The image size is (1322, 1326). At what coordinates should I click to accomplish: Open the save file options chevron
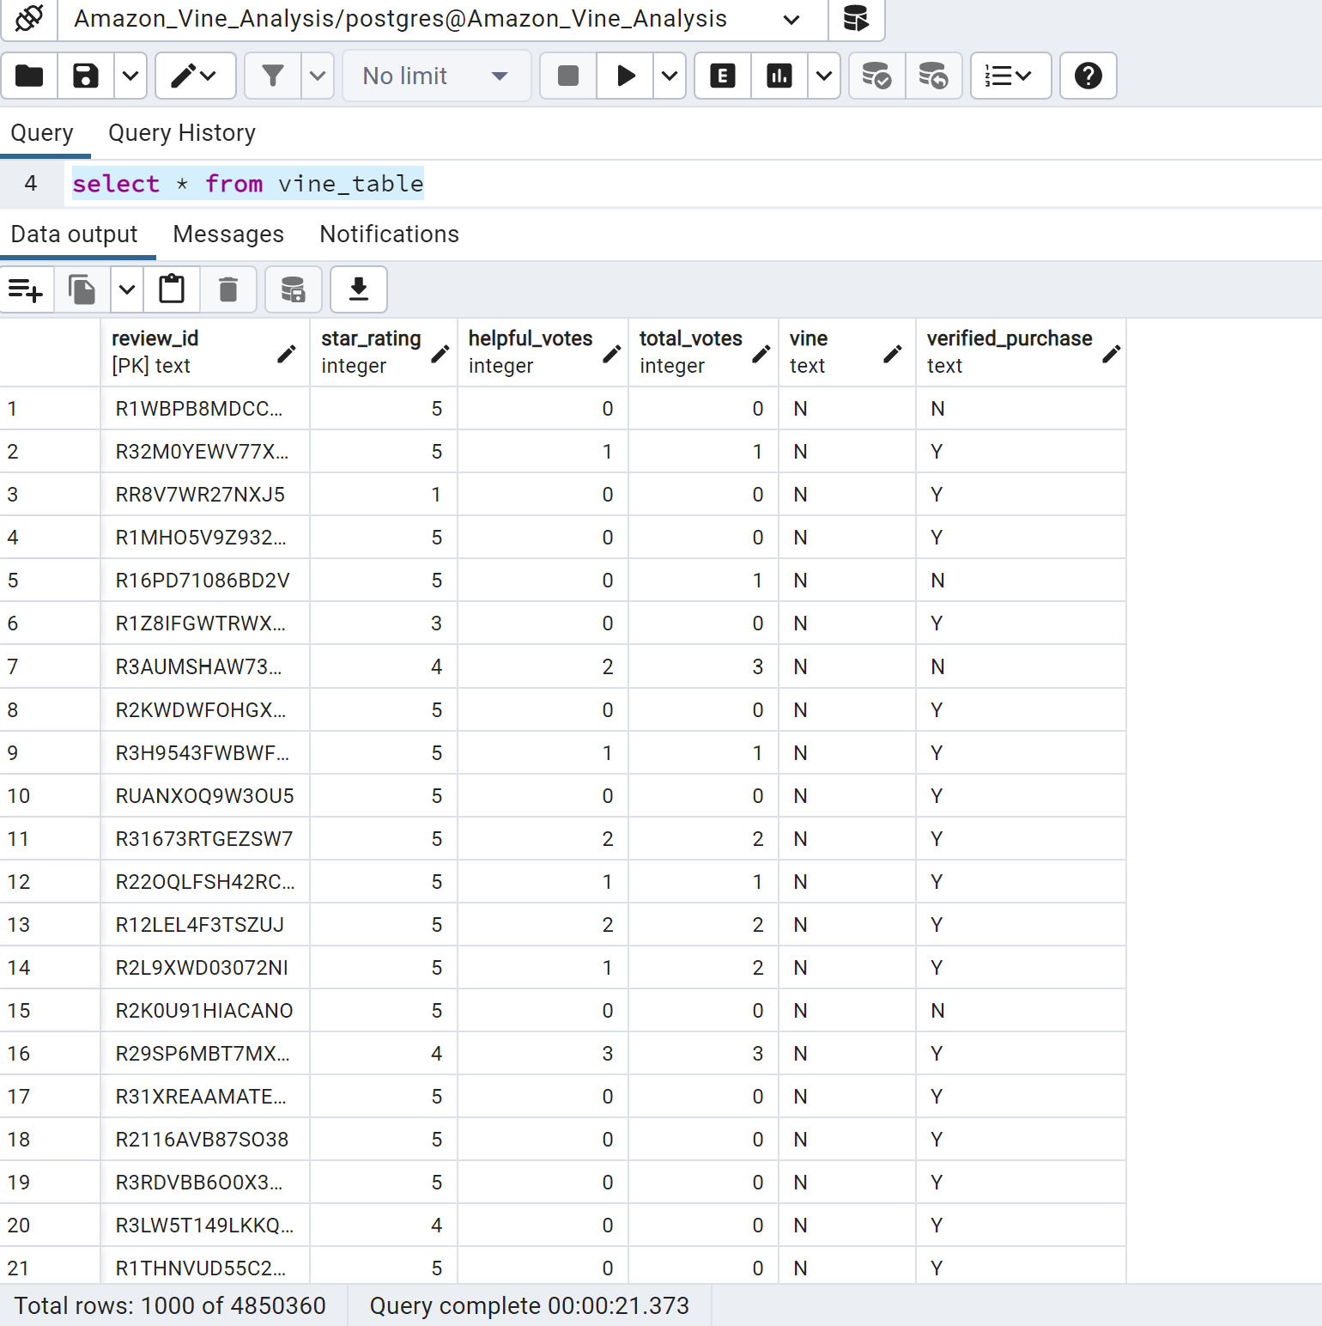[x=130, y=76]
